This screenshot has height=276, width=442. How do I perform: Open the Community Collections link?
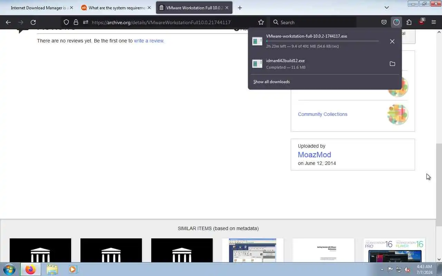[x=323, y=114]
